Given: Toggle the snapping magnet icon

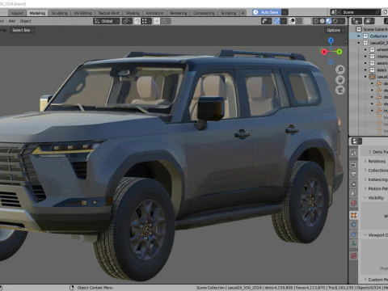Looking at the screenshot, I should pos(137,21).
